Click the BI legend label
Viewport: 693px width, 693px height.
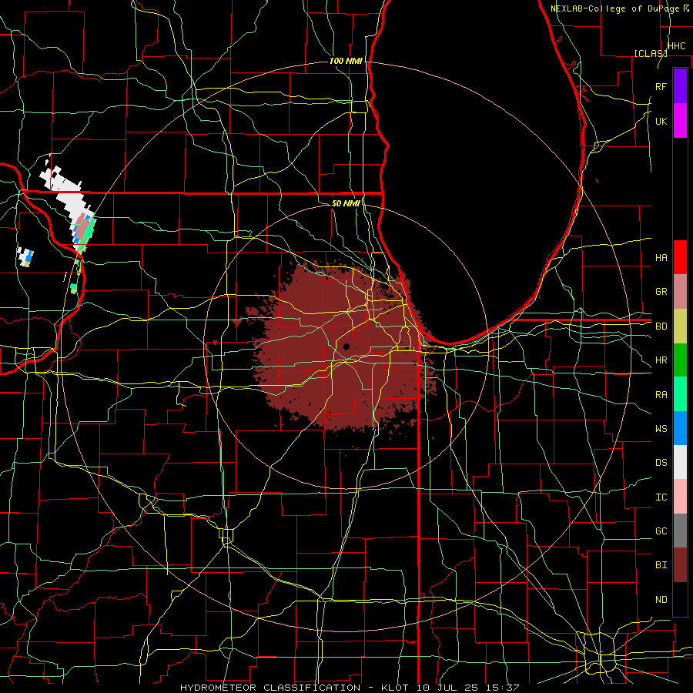[661, 565]
